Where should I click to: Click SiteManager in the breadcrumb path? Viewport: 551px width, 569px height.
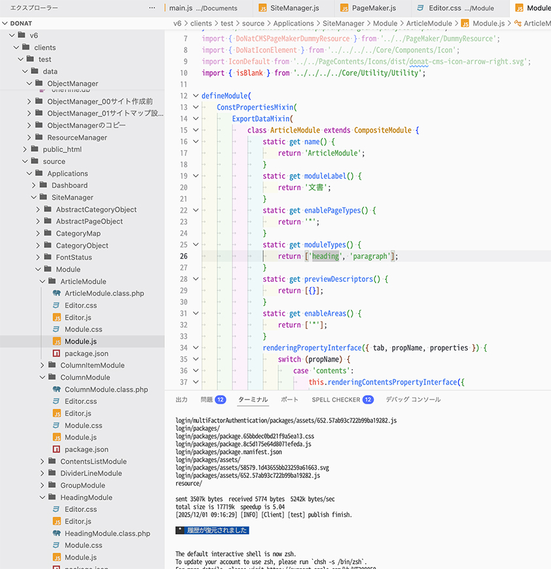344,24
